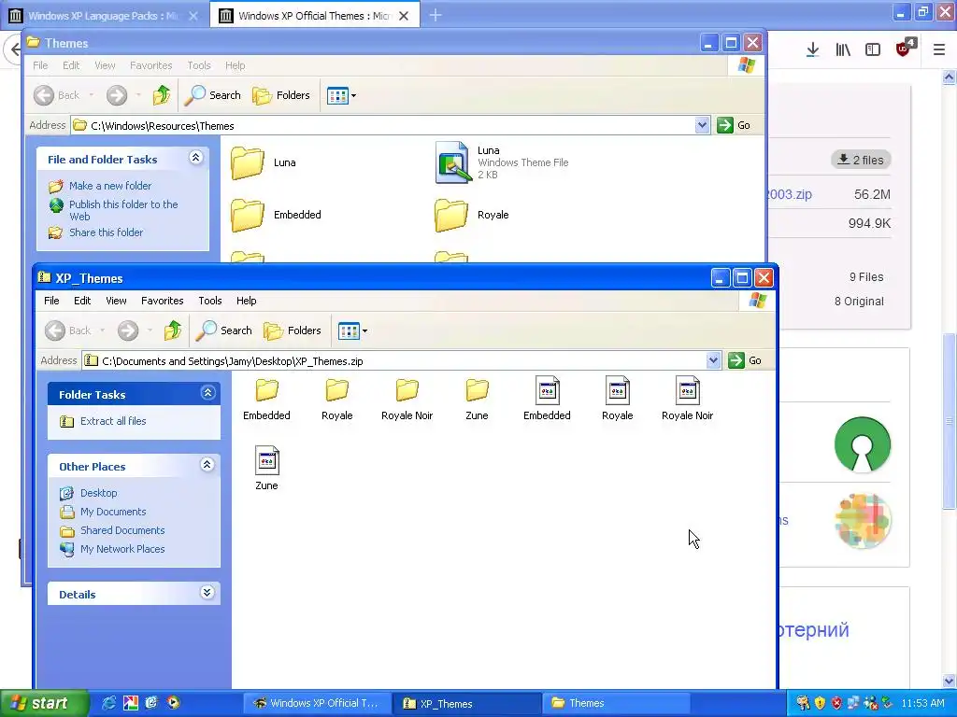Go to My Documents in Other Places

(103, 512)
